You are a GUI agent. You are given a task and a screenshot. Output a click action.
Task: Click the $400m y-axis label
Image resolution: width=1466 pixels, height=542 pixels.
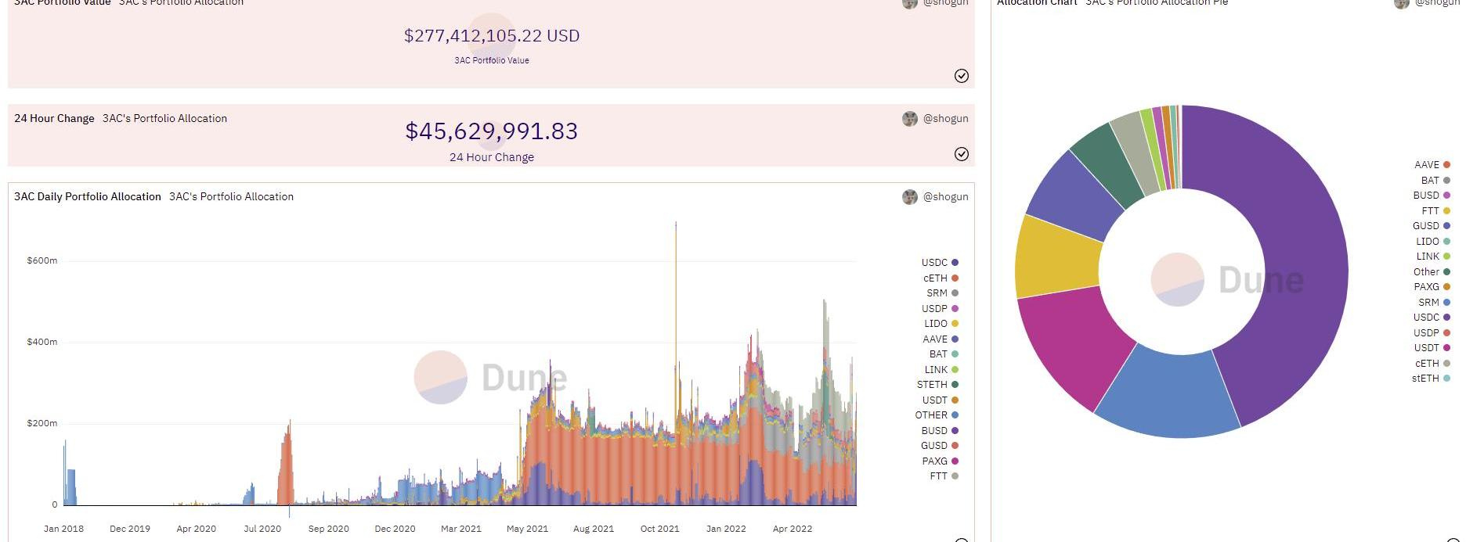pos(42,342)
